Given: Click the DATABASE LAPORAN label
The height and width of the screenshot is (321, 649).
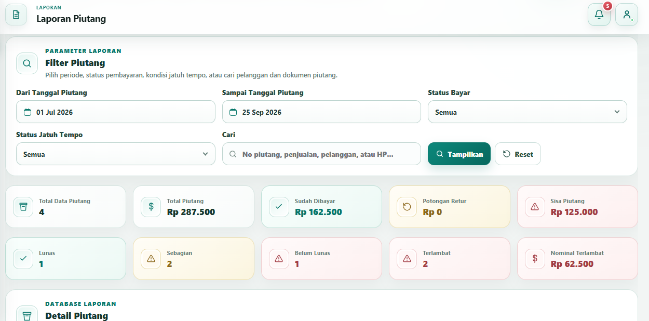Looking at the screenshot, I should tap(80, 304).
